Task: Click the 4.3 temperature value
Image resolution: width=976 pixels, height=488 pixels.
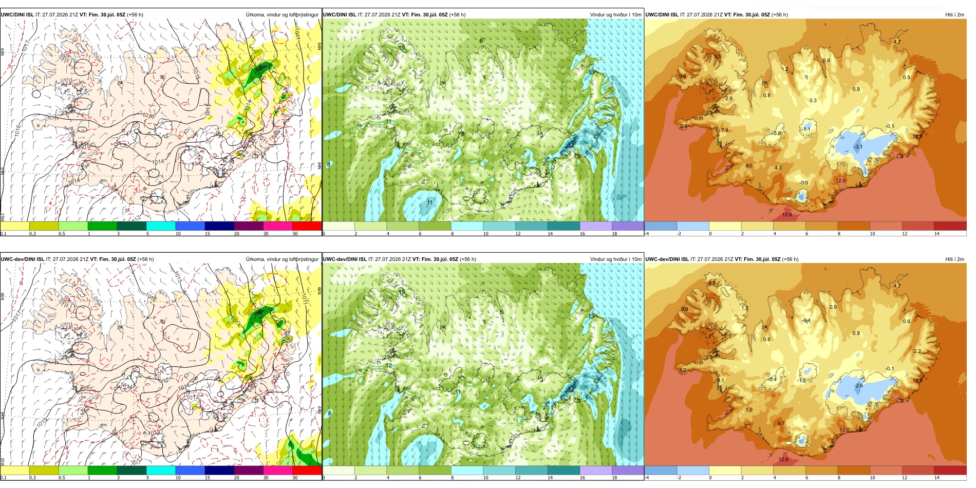Action: click(778, 168)
